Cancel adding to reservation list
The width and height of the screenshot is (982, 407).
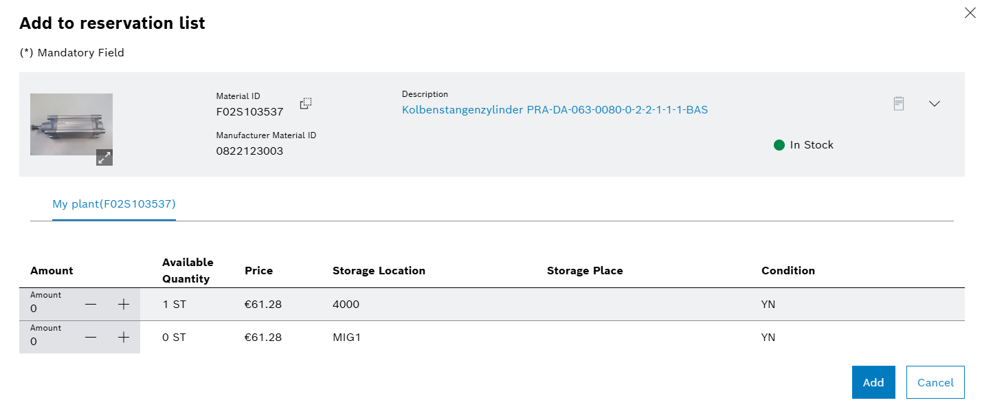click(x=935, y=382)
